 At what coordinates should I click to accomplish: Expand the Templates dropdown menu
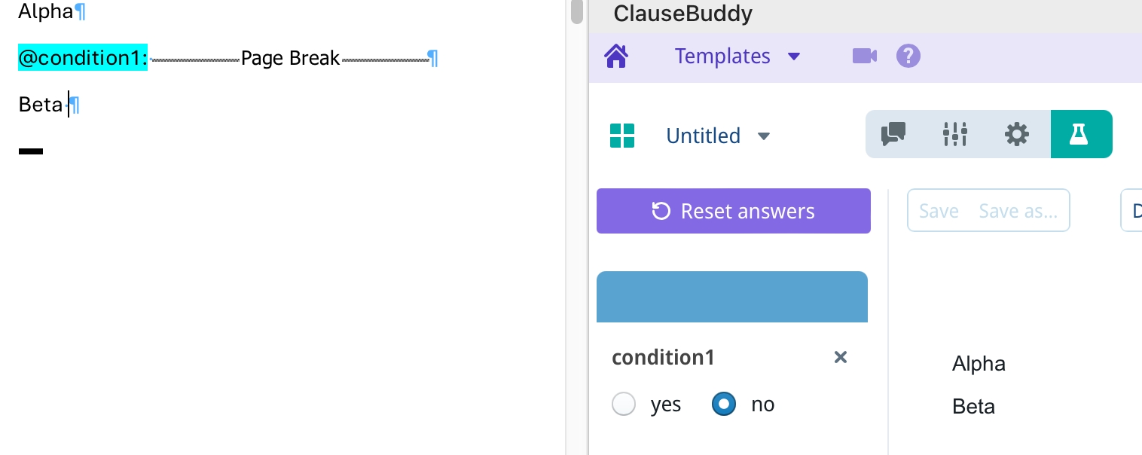(737, 56)
